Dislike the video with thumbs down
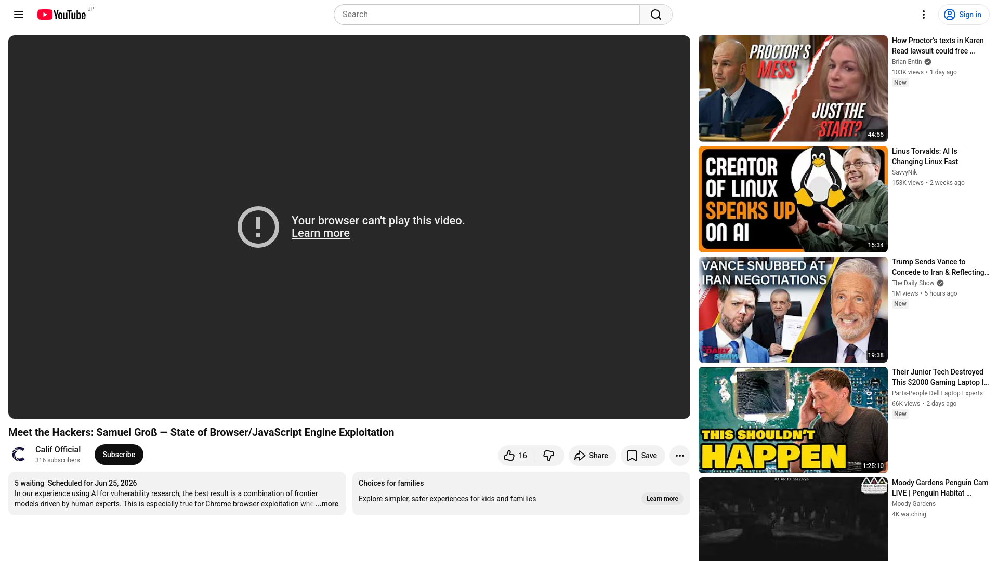This screenshot has width=998, height=561. 549,456
